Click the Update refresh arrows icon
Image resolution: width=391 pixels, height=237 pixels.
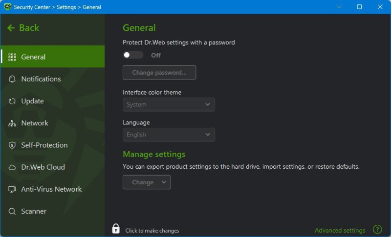[x=12, y=101]
